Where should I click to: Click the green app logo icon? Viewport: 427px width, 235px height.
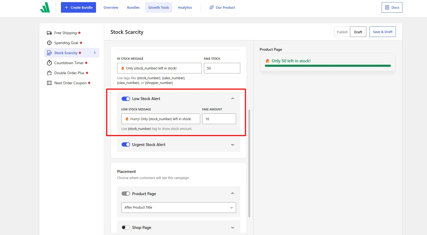[x=45, y=7]
